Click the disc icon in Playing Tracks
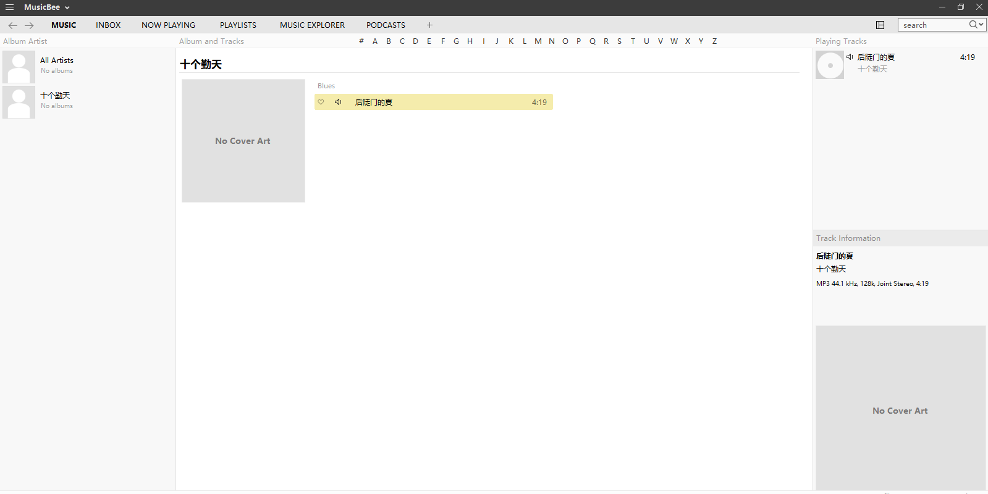 coord(830,65)
